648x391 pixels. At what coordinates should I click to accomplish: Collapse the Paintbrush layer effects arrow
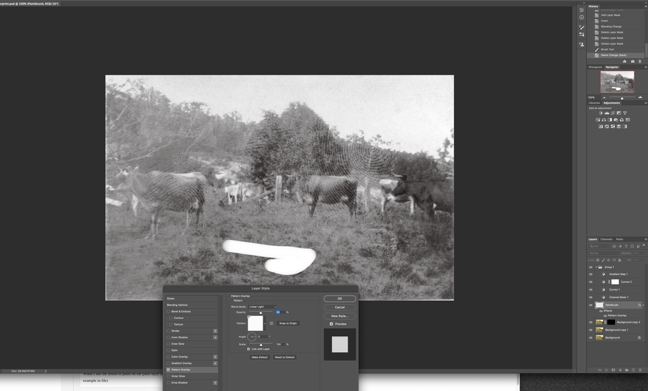coord(643,305)
